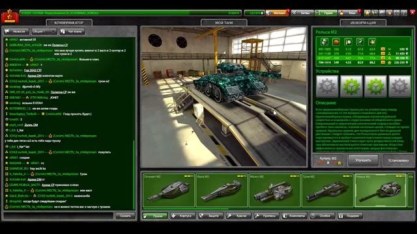Switch to the ИНФОРМАЦИЯ tab
This screenshot has height=234, width=417.
[x=363, y=23]
